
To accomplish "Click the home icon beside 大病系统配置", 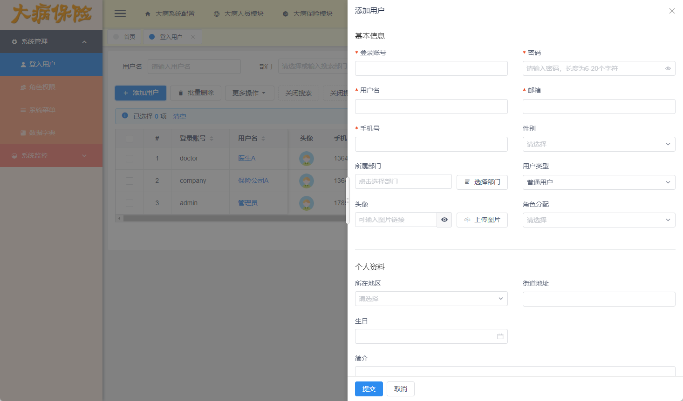I will click(148, 13).
